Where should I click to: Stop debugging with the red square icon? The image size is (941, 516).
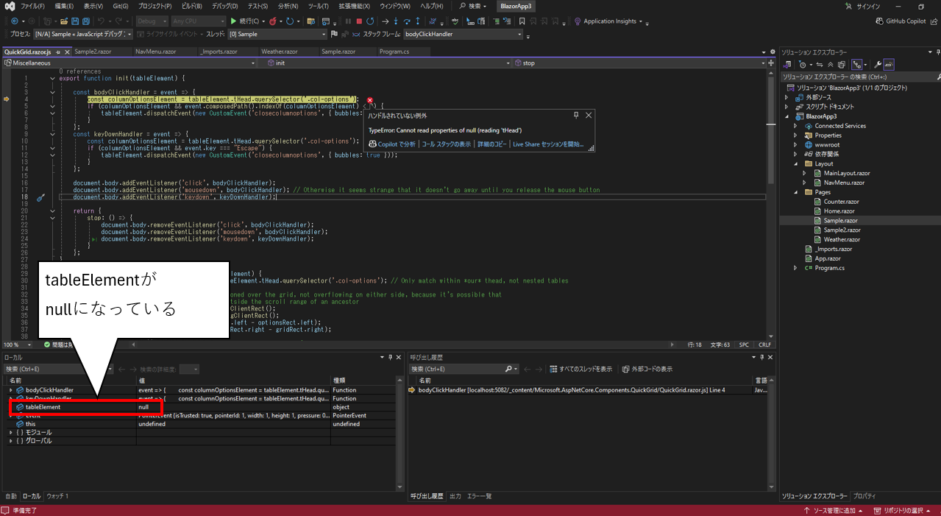point(358,21)
